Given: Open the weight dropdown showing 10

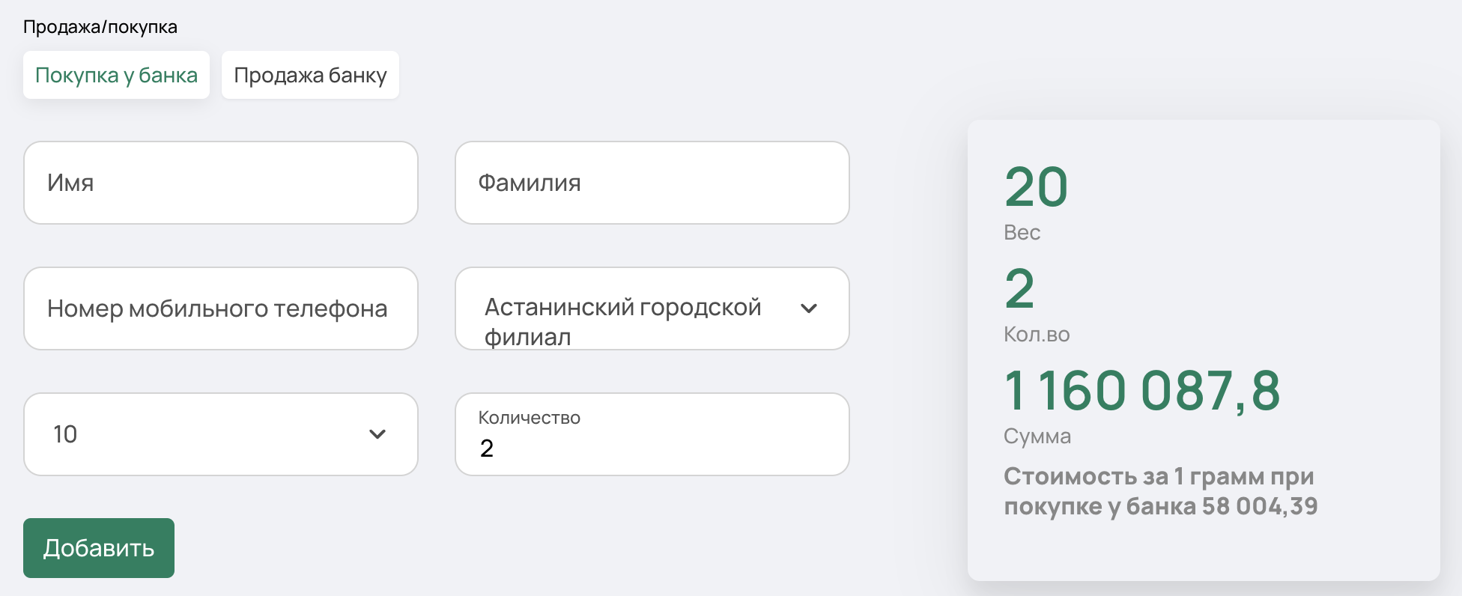Looking at the screenshot, I should point(221,434).
